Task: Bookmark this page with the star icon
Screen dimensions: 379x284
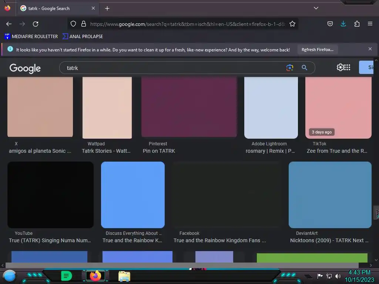Action: 292,24
